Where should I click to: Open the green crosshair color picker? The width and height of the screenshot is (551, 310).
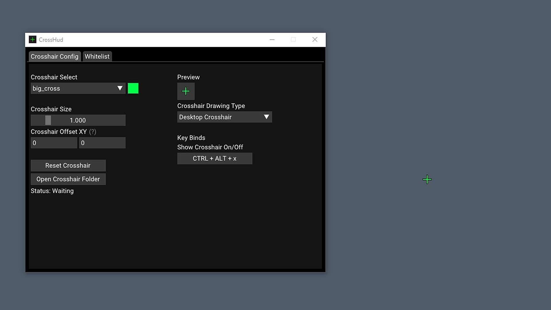pyautogui.click(x=133, y=88)
